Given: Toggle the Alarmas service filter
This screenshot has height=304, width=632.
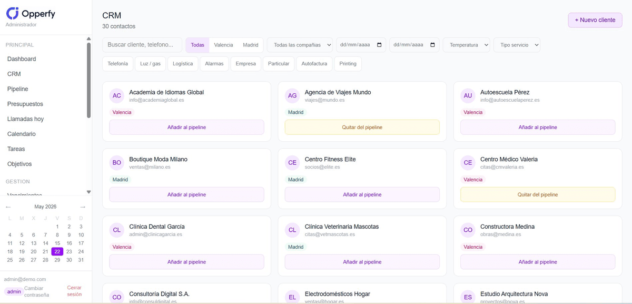Looking at the screenshot, I should (214, 64).
